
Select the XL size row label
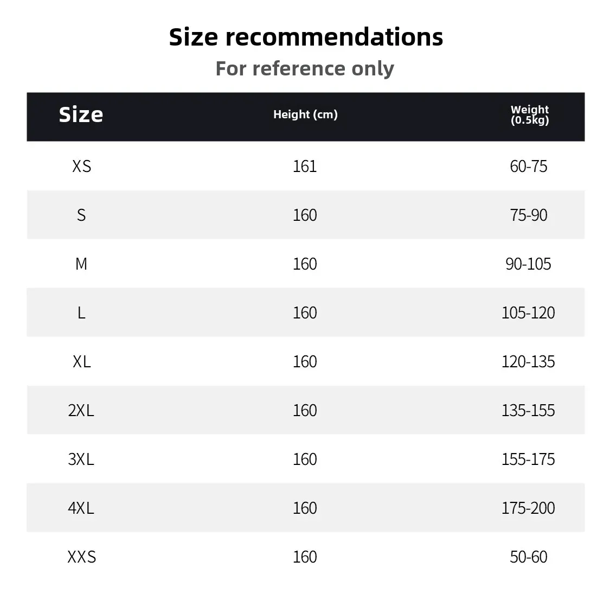81,361
